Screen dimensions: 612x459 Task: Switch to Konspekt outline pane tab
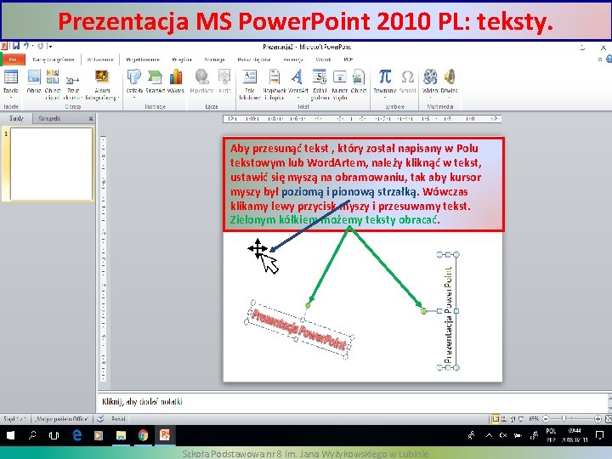tap(49, 118)
